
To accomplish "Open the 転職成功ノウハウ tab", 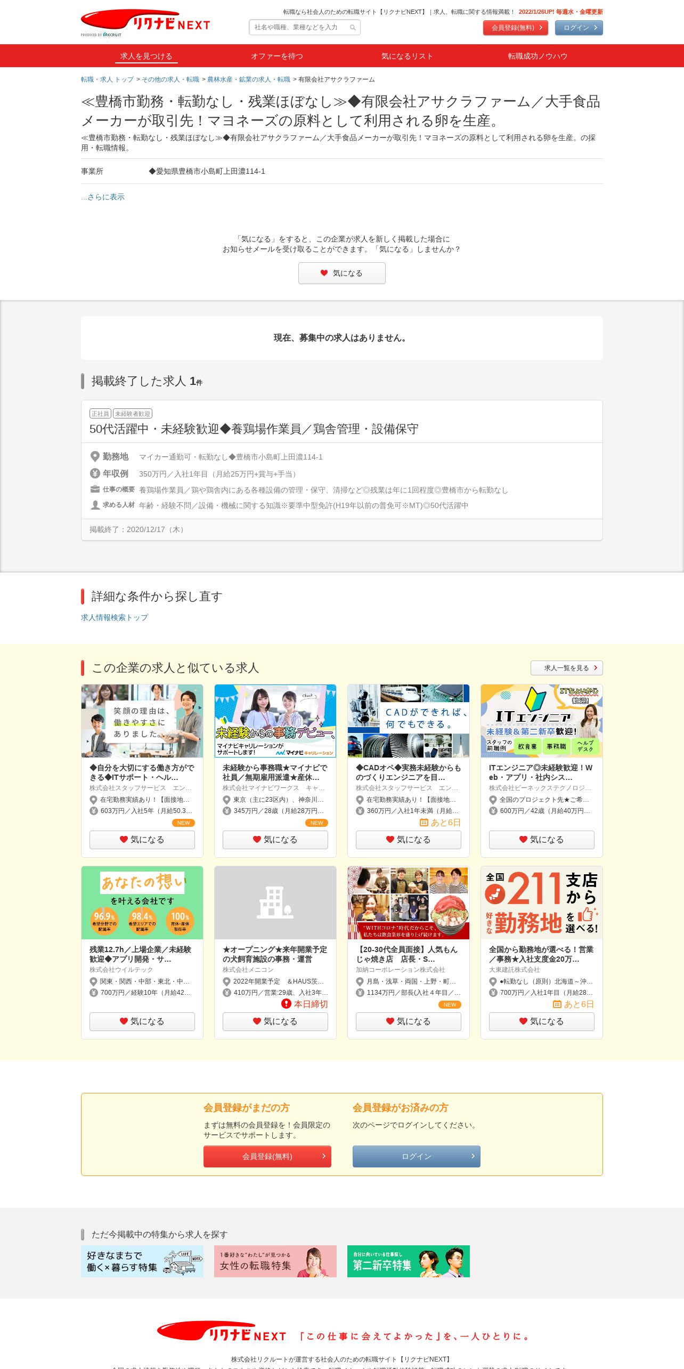I will point(538,56).
